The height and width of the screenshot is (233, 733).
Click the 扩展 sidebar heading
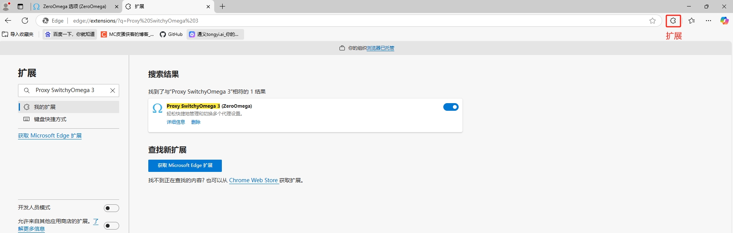click(27, 73)
